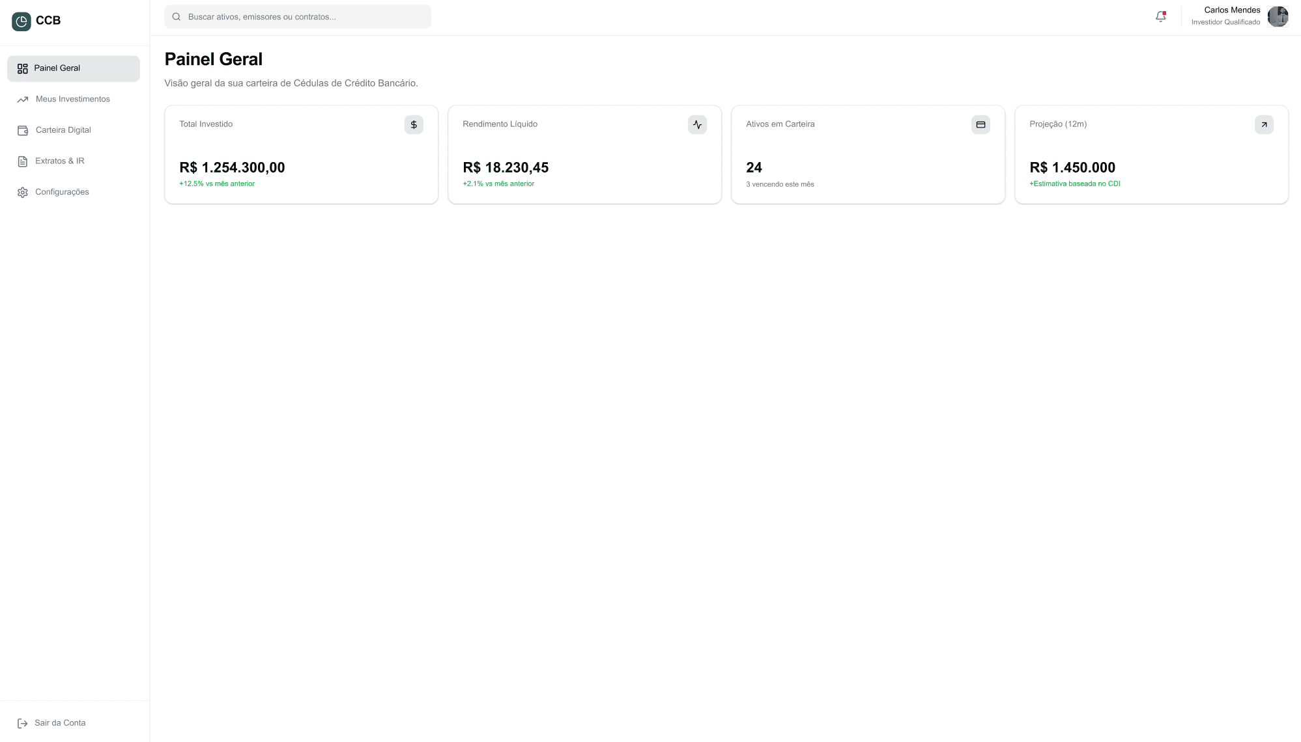This screenshot has width=1301, height=742.
Task: Click the arrow icon on Projeção (12m) card
Action: (1264, 124)
